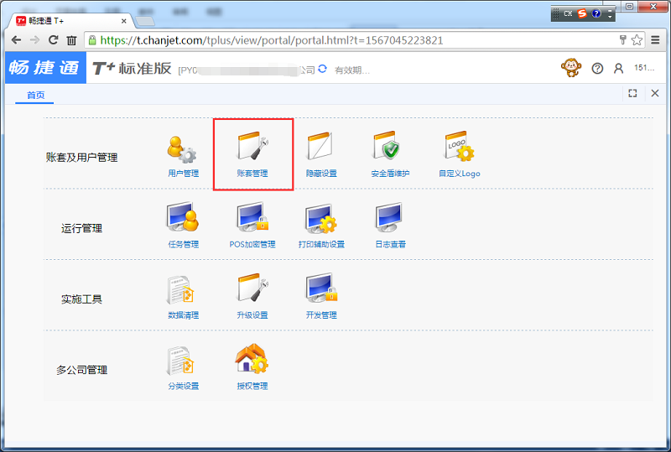Click the 账套及用户管理 section label
The width and height of the screenshot is (671, 452).
pyautogui.click(x=81, y=158)
